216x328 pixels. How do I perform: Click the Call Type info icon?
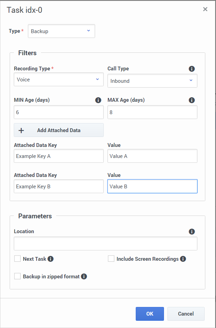(192, 69)
